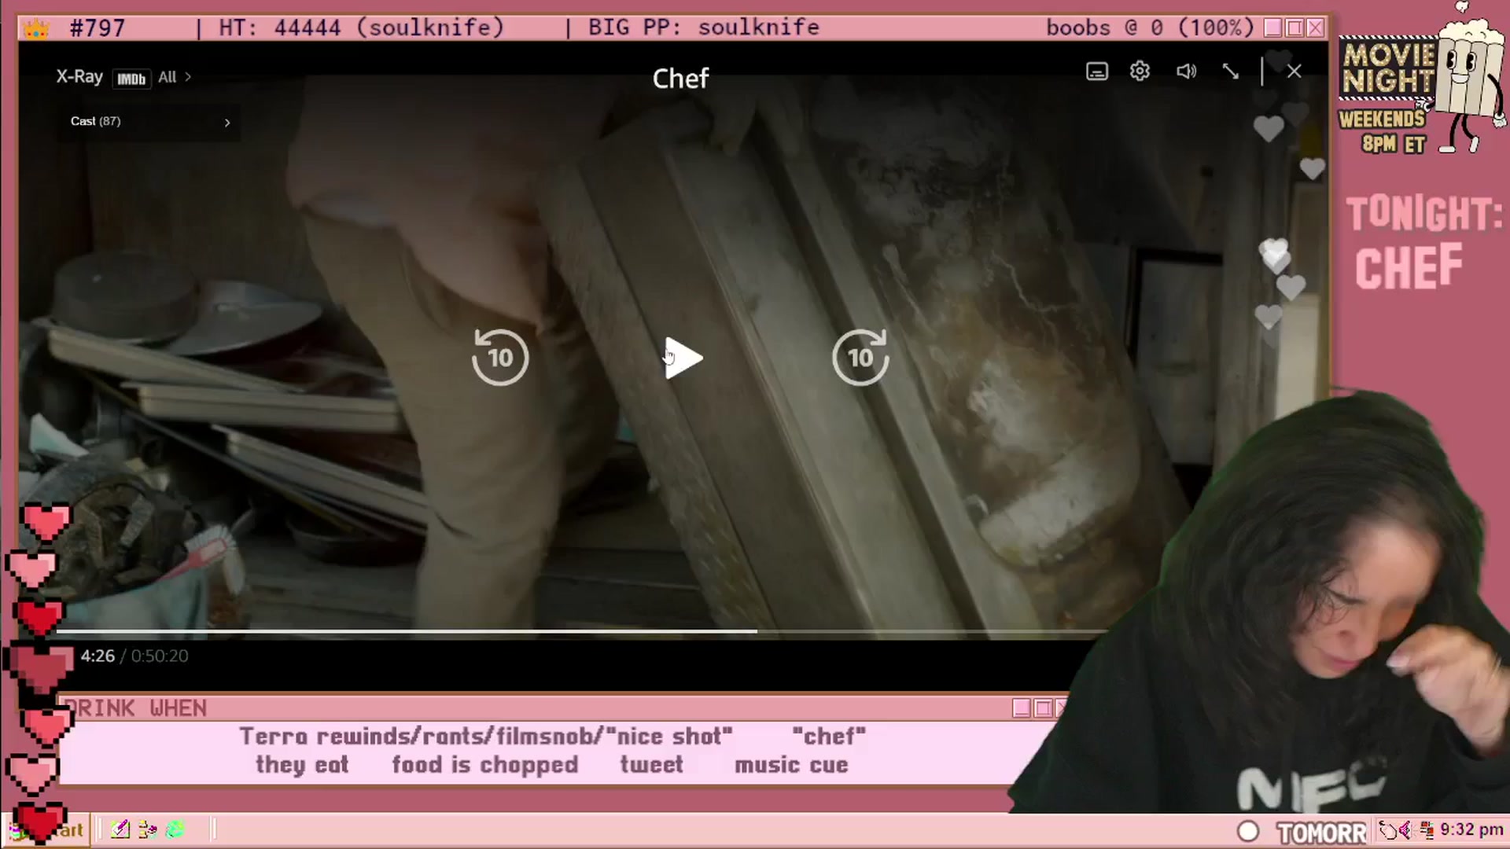Open the green browser quick launch icon

(x=175, y=829)
